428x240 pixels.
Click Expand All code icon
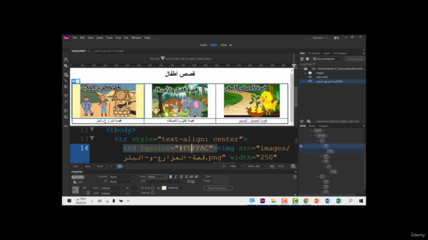pyautogui.click(x=66, y=95)
